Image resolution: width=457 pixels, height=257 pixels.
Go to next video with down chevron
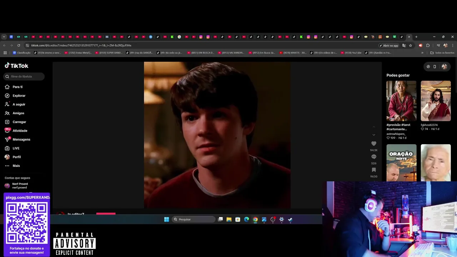click(374, 135)
